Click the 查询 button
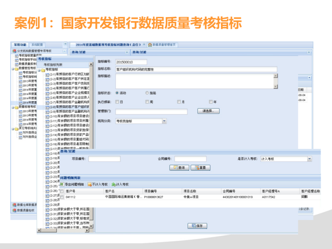332x249 pixels. pyautogui.click(x=179, y=168)
